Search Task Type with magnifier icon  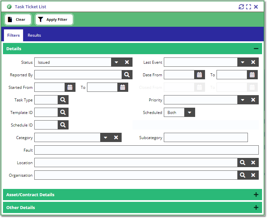63,100
